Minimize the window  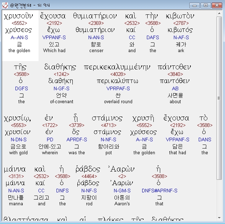(x=194, y=5)
